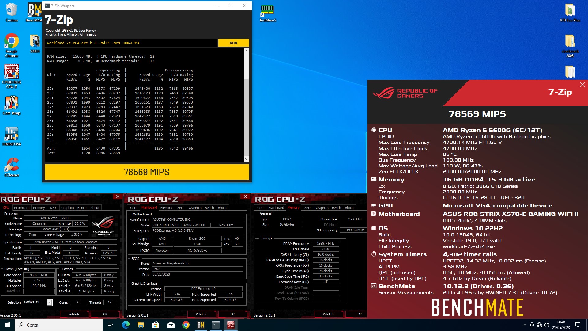Viewport: 588px width, 331px height.
Task: Open Mail app from taskbar
Action: point(171,325)
